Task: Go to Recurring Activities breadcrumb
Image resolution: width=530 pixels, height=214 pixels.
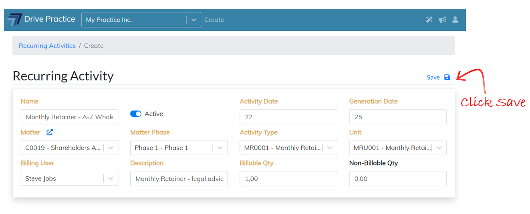Action: 47,46
